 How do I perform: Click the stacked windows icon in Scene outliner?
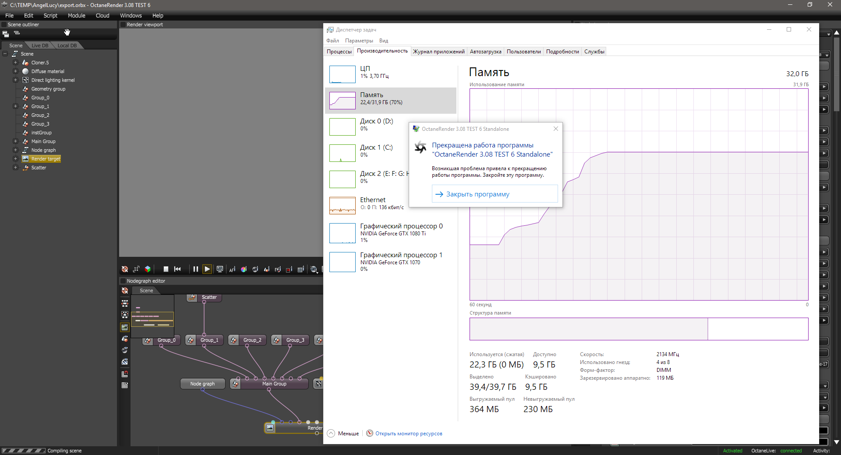tap(6, 34)
